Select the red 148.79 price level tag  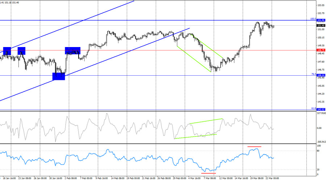321,50
